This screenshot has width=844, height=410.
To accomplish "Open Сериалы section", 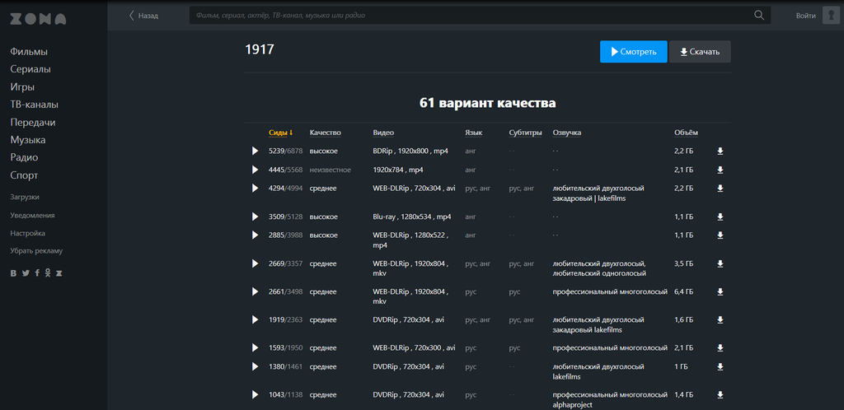I will pyautogui.click(x=30, y=69).
